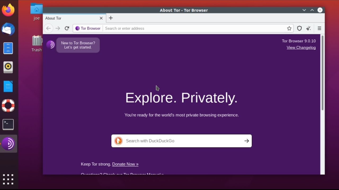Open the hamburger application menu

pyautogui.click(x=319, y=28)
